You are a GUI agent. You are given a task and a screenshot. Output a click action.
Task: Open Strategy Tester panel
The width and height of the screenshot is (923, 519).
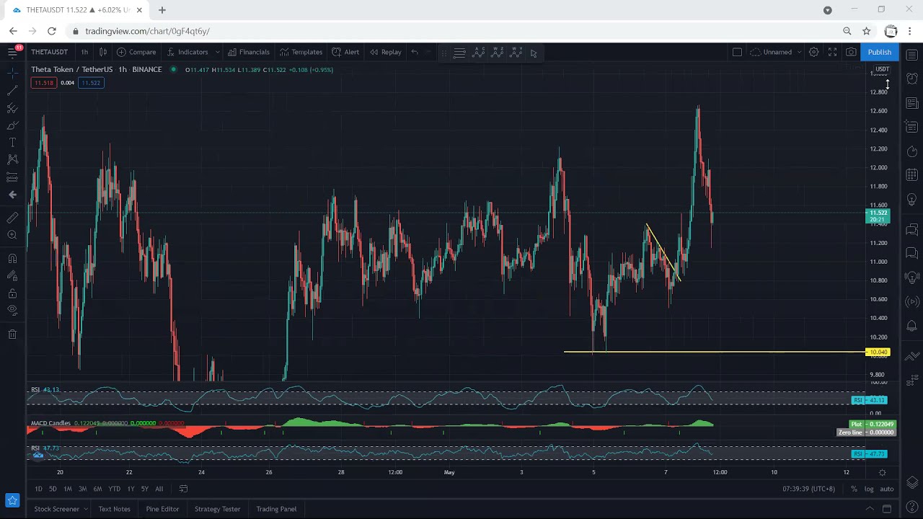click(217, 509)
